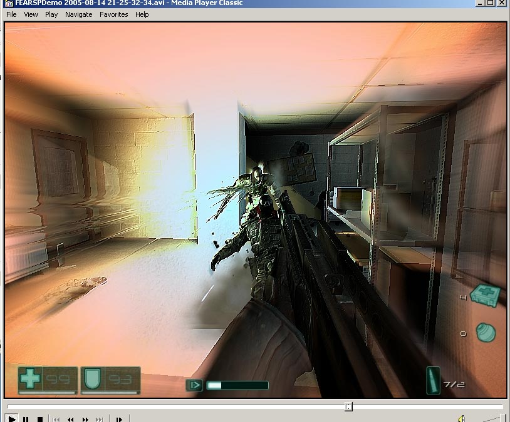This screenshot has width=510, height=422.
Task: Open the Media Player Classic title bar icon
Action: coord(9,3)
